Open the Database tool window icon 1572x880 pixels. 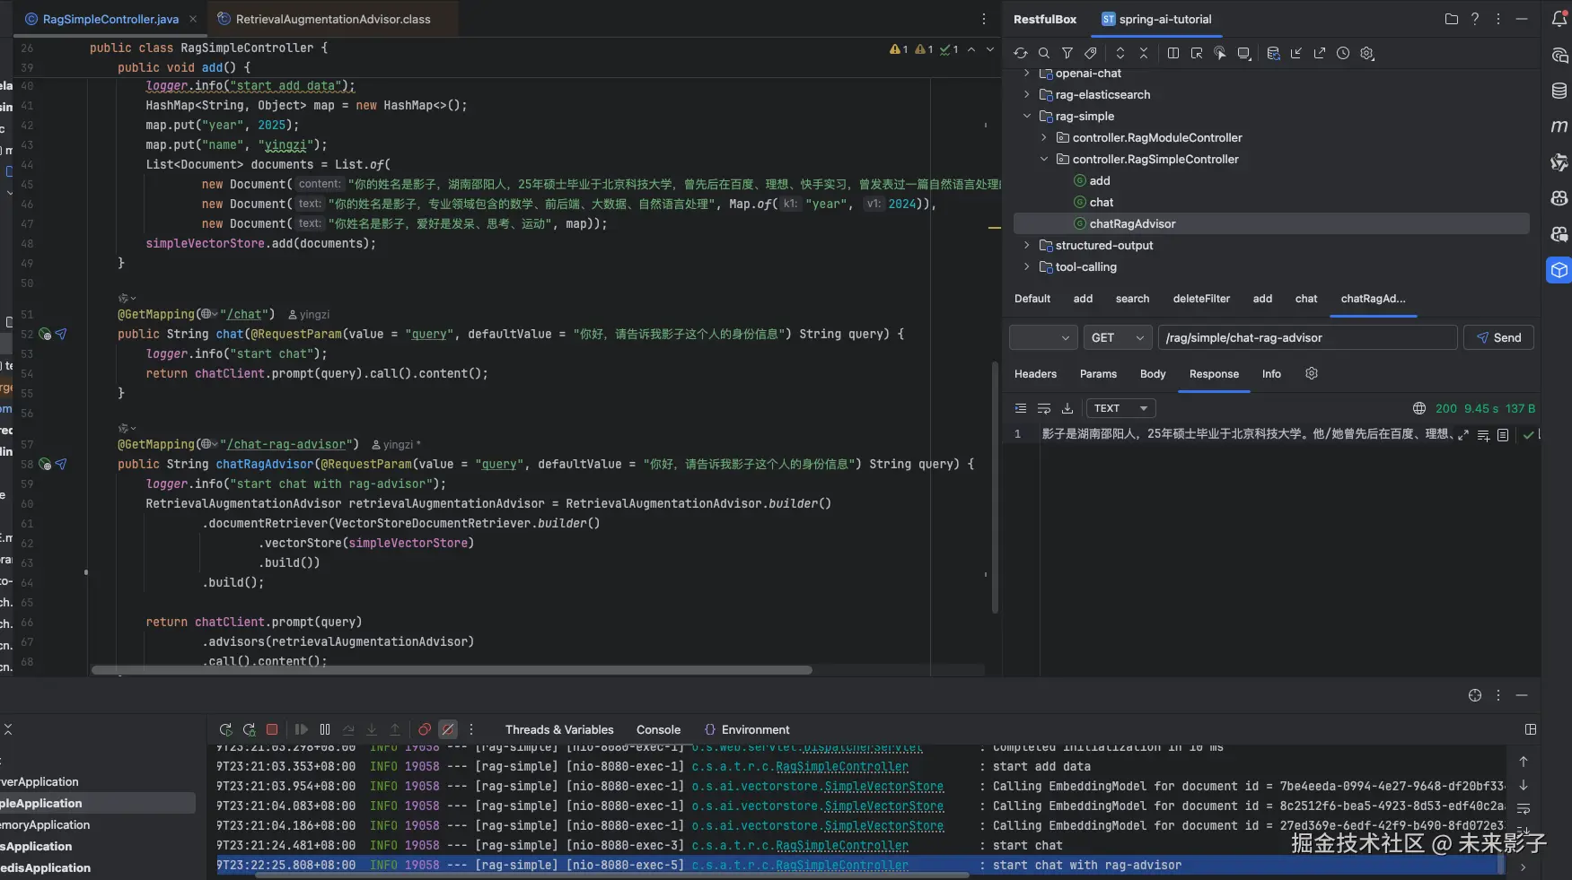1559,91
